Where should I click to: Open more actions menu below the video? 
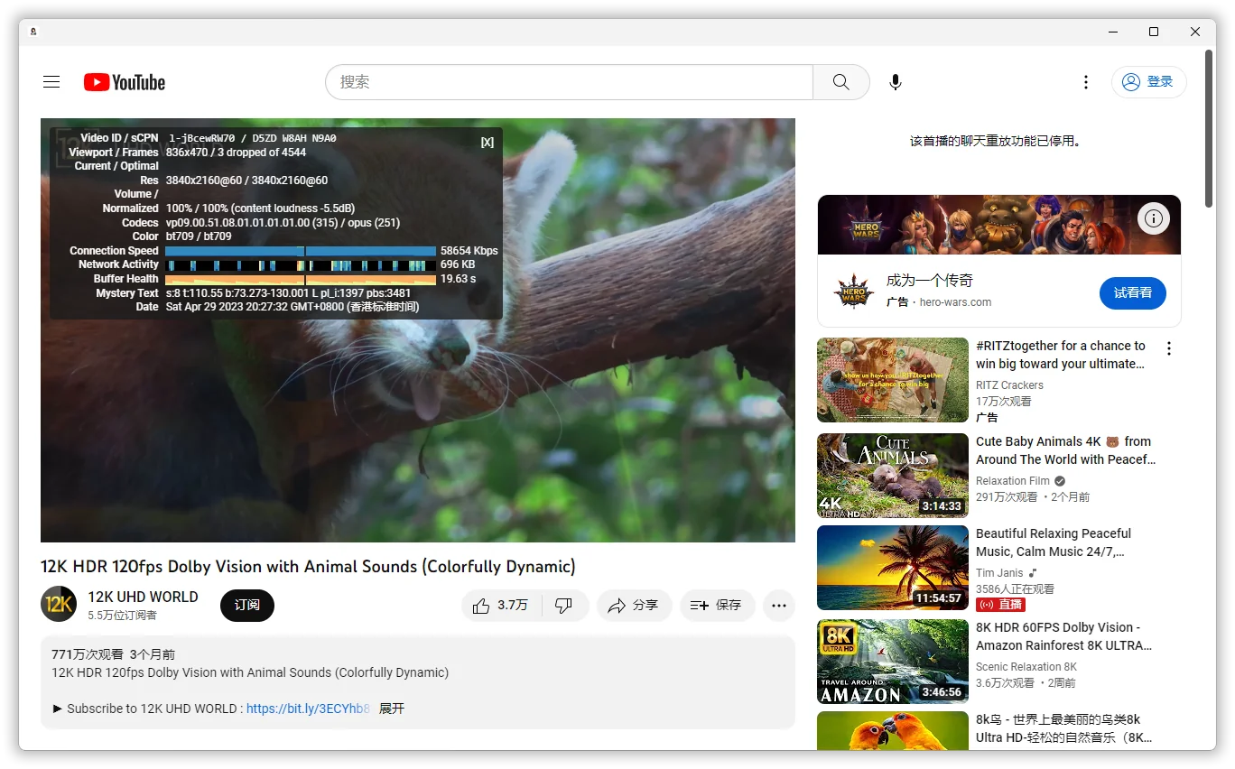(x=778, y=606)
